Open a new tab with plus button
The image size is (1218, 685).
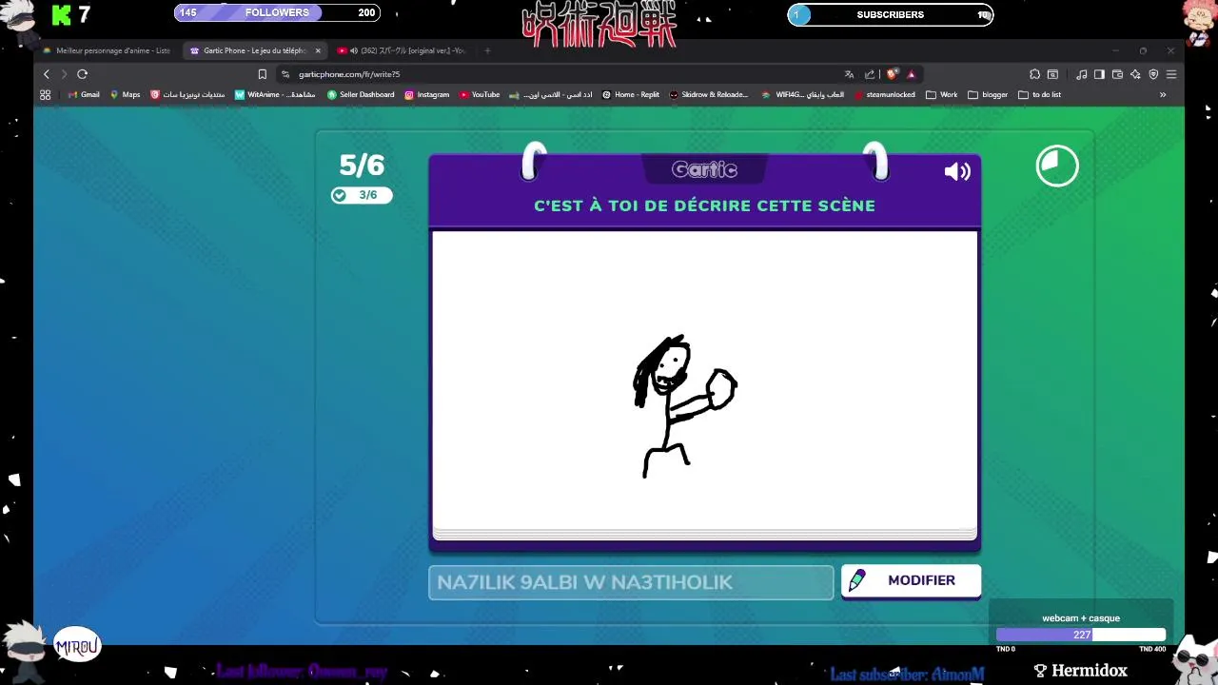(487, 50)
